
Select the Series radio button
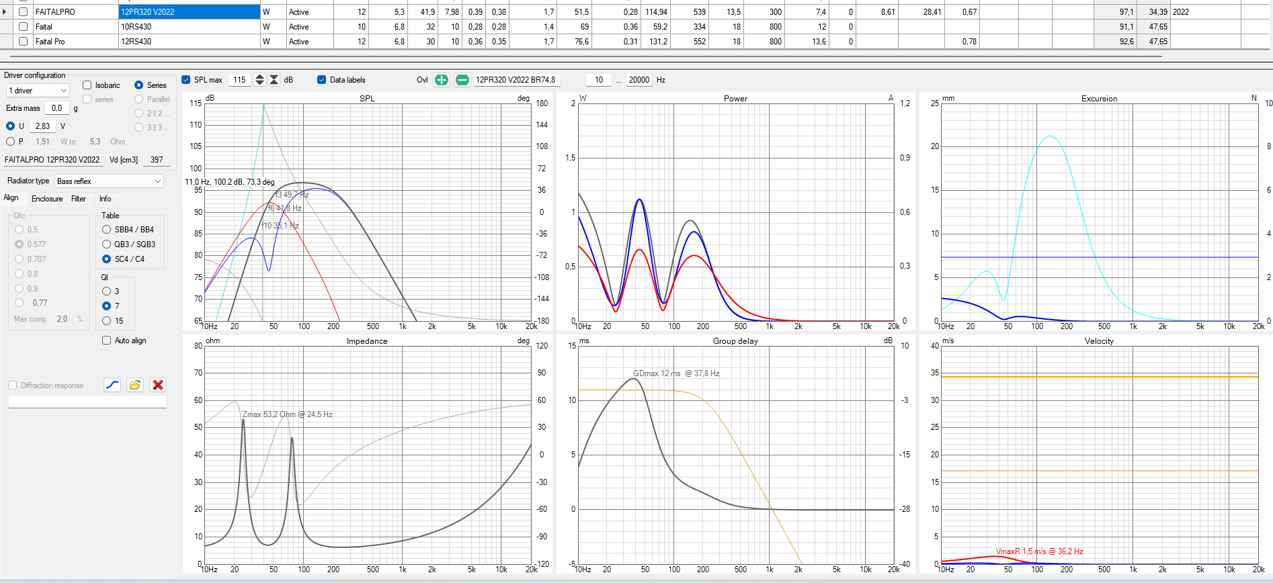point(138,85)
